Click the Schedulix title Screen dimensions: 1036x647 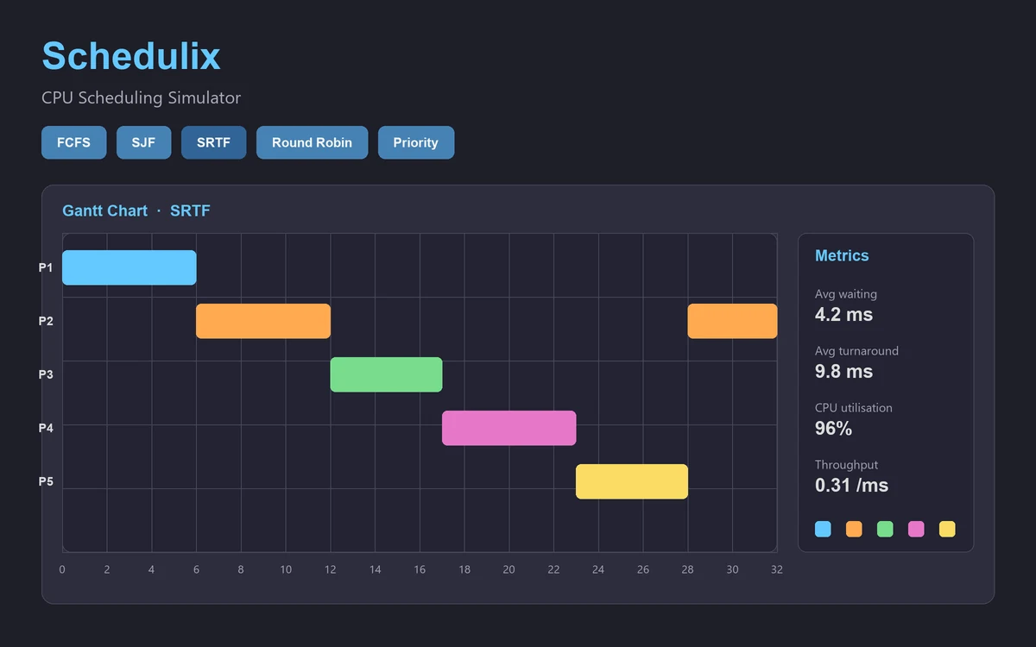(x=131, y=56)
